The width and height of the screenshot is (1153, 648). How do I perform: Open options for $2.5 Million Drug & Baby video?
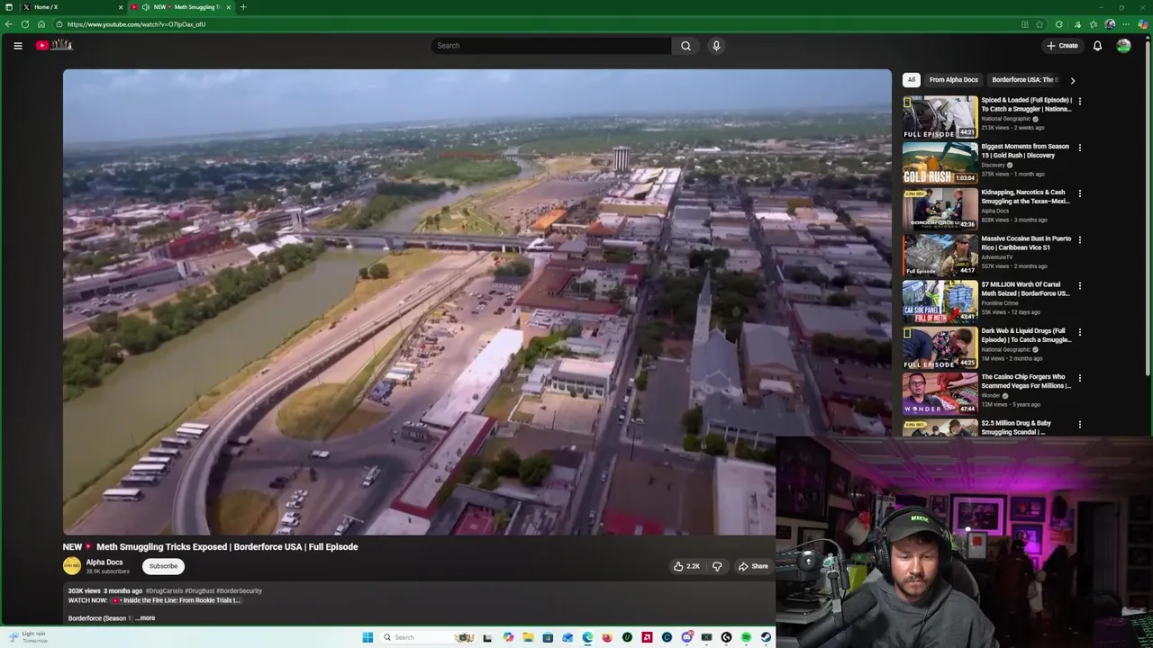[x=1079, y=424]
